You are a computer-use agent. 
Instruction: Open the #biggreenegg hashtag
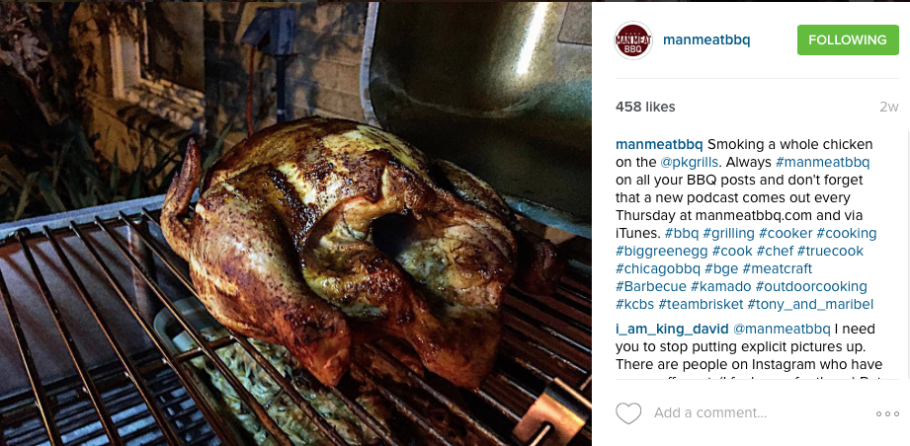point(661,252)
